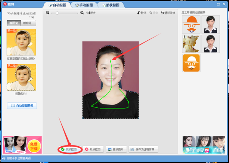
Task: Click the zoom in magnifier icon
Action: click(82, 13)
